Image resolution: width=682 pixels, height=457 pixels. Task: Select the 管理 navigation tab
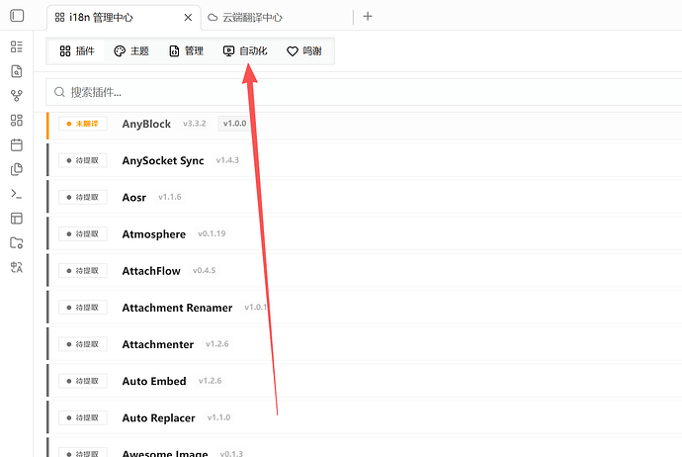pos(186,51)
